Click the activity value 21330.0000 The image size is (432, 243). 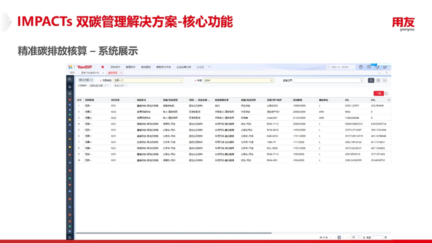click(299, 118)
